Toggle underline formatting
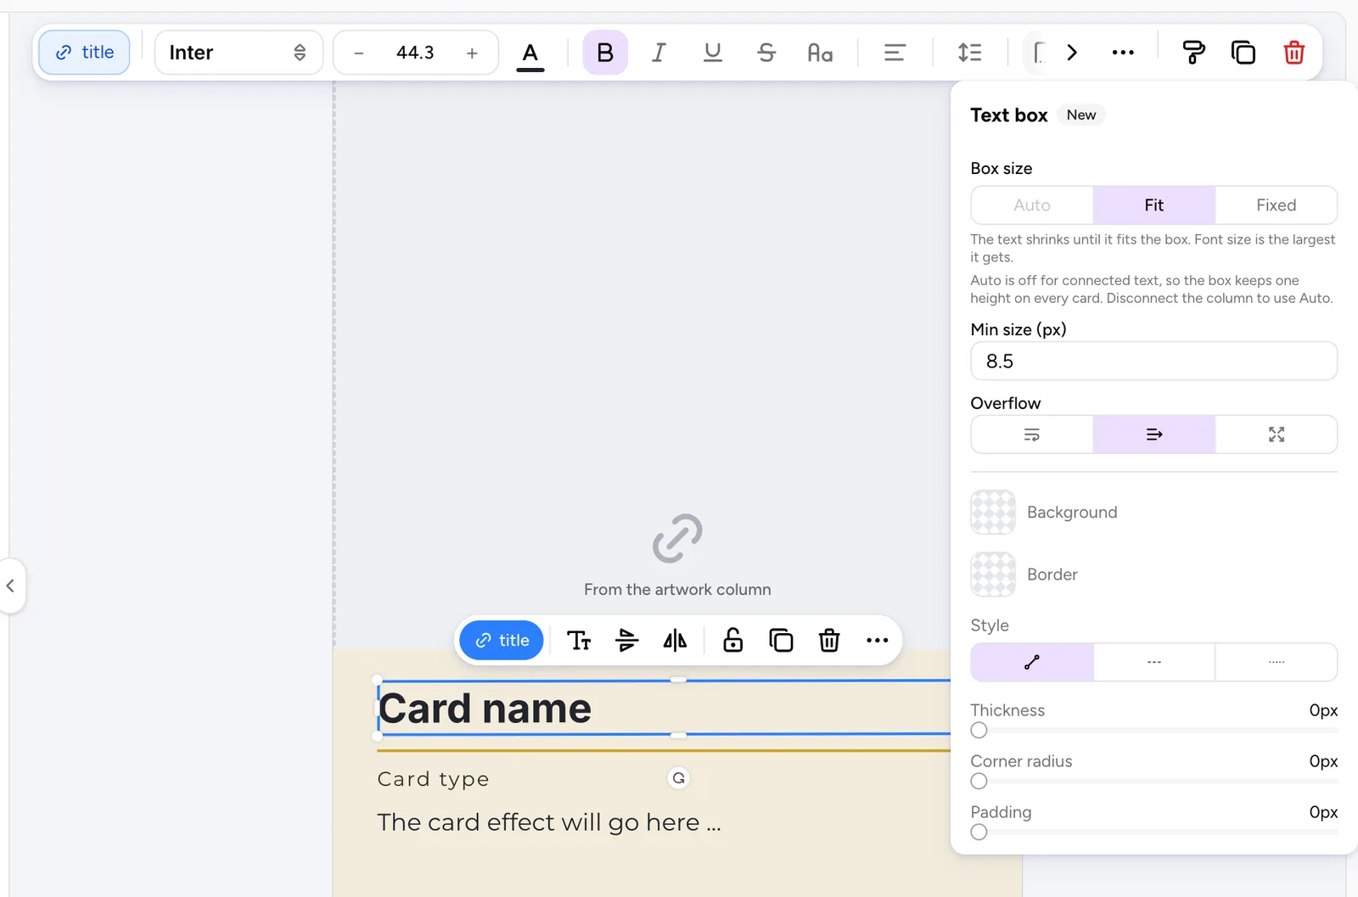 (713, 53)
